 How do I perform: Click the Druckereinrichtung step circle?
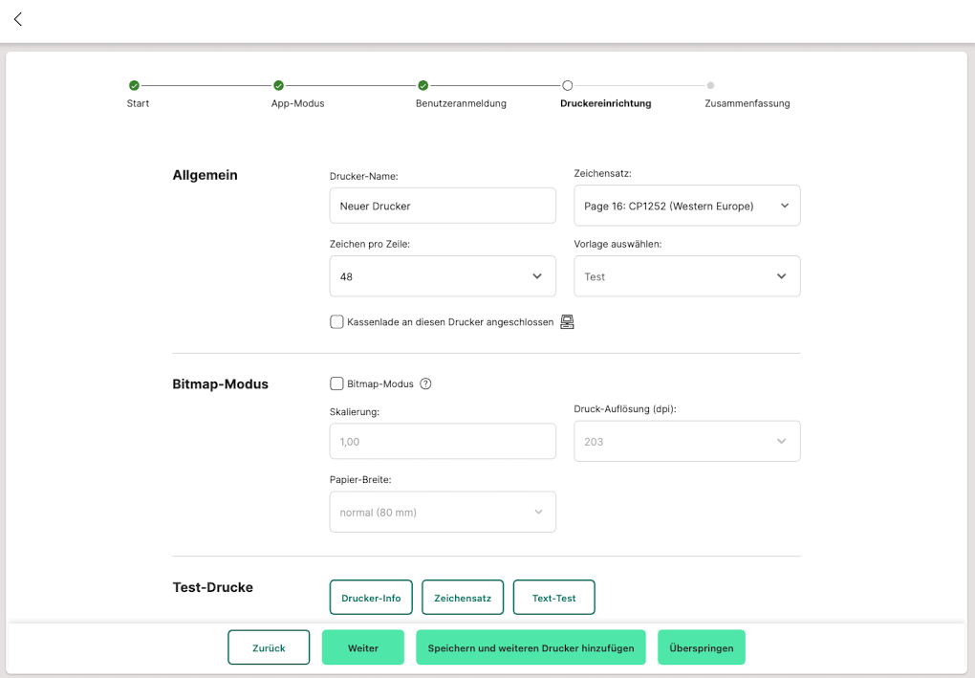tap(567, 85)
